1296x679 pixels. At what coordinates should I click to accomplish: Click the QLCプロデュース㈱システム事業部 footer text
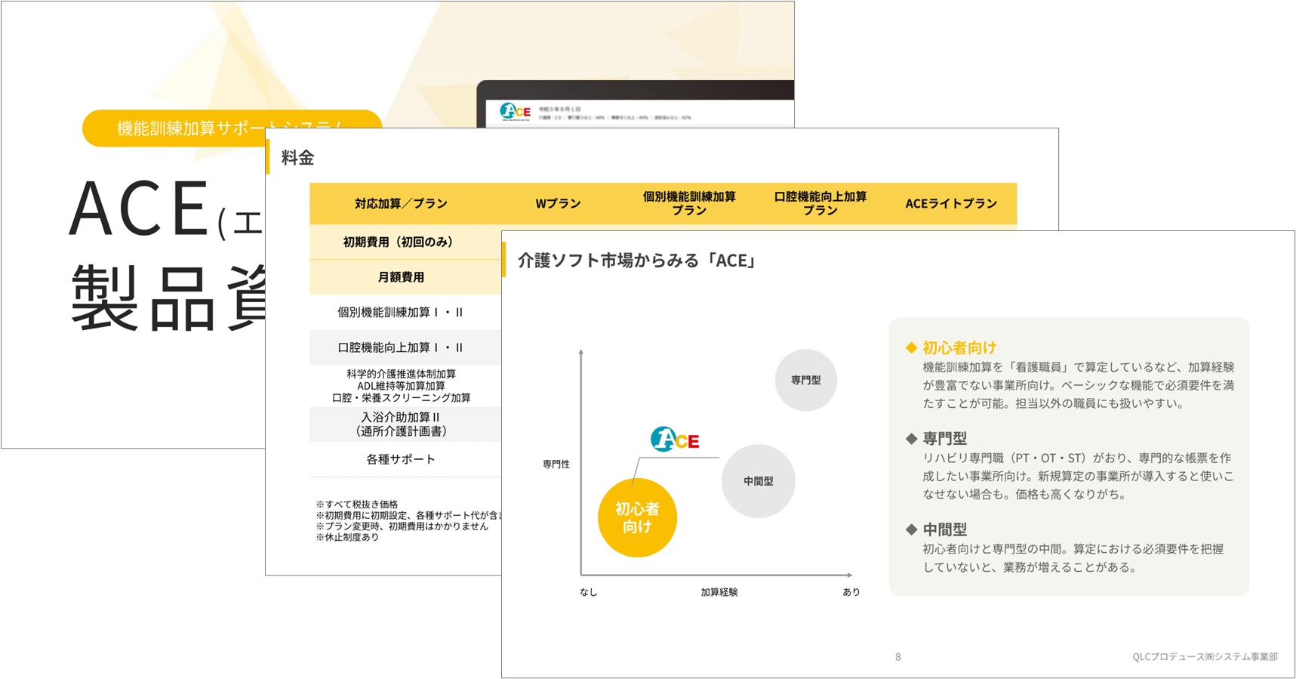coord(1205,657)
